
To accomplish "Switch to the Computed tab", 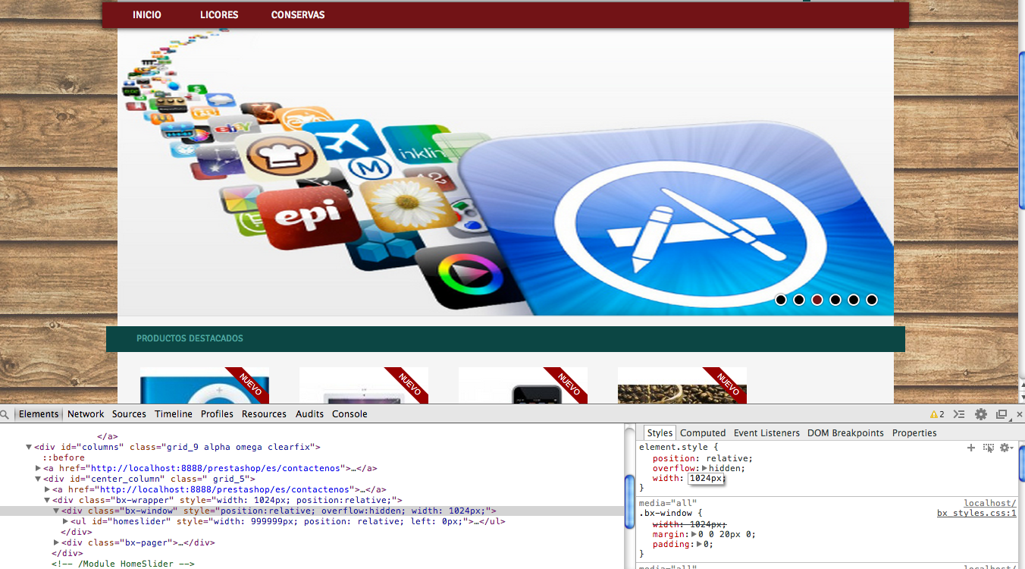I will pos(703,433).
